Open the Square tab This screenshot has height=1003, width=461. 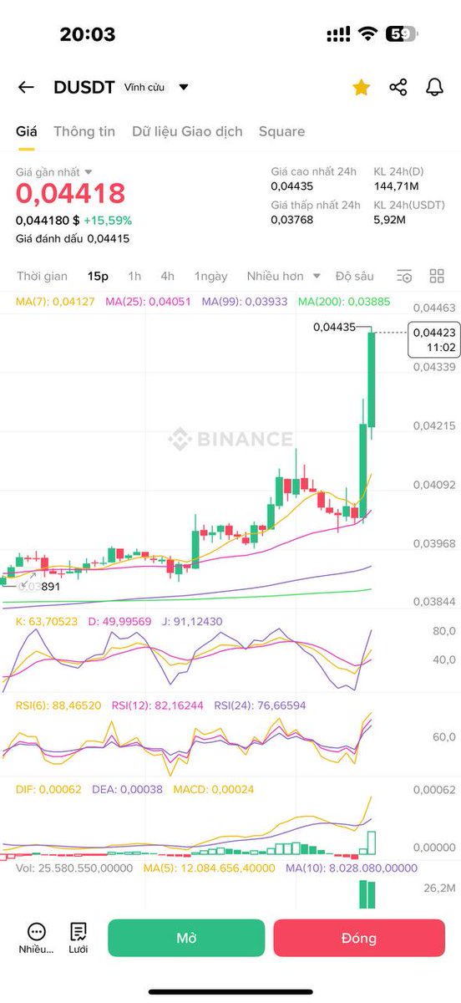click(281, 131)
